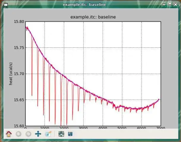Click the 15.70 y-axis tick label
The image size is (181, 142).
[x=19, y=74]
